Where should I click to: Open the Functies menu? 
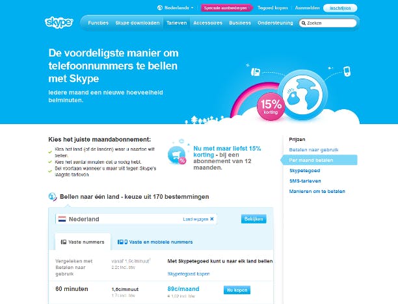pyautogui.click(x=98, y=23)
